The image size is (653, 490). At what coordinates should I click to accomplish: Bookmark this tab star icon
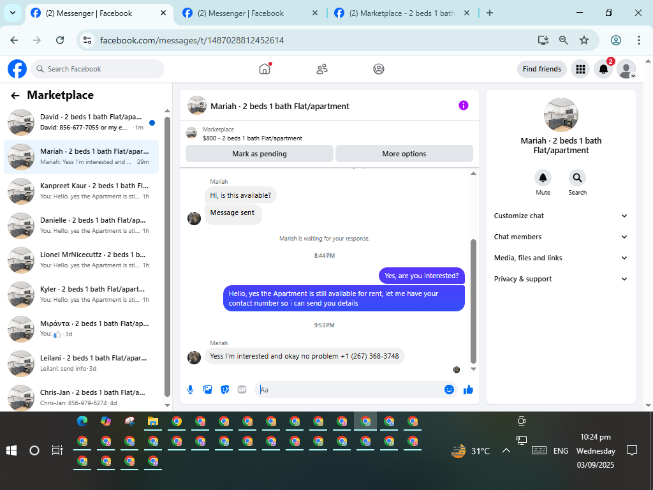[x=584, y=40]
